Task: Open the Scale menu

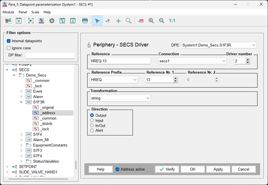Action: click(x=35, y=12)
